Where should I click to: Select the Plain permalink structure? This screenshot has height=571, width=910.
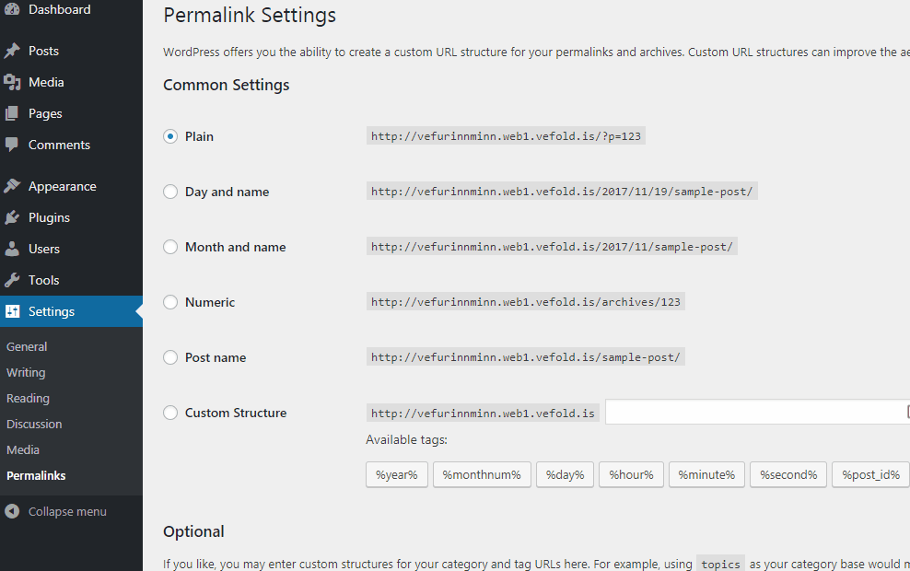pos(170,135)
